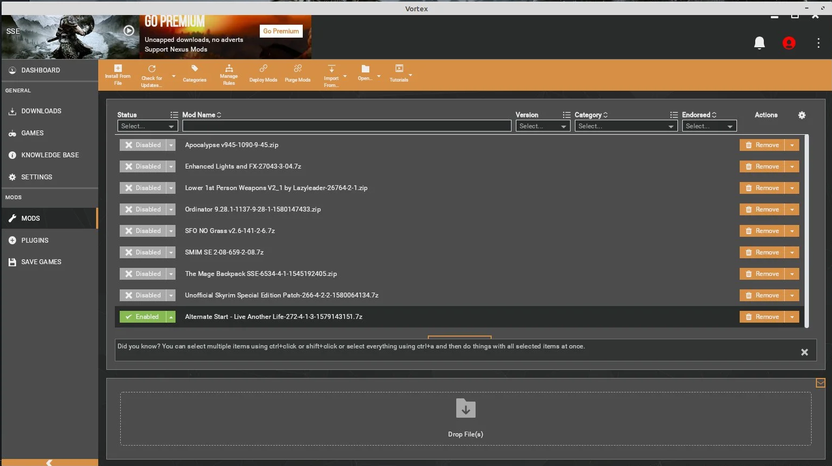Enable the Apocalypse mod via Disabled toggle
Screen dimensions: 832x466
click(x=143, y=145)
